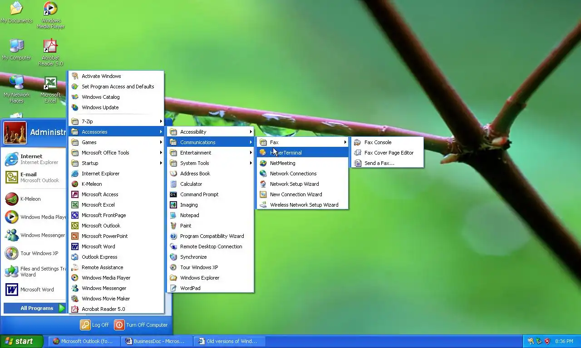
Task: Launch Microsoft PowerPoint
Action: [x=116, y=236]
